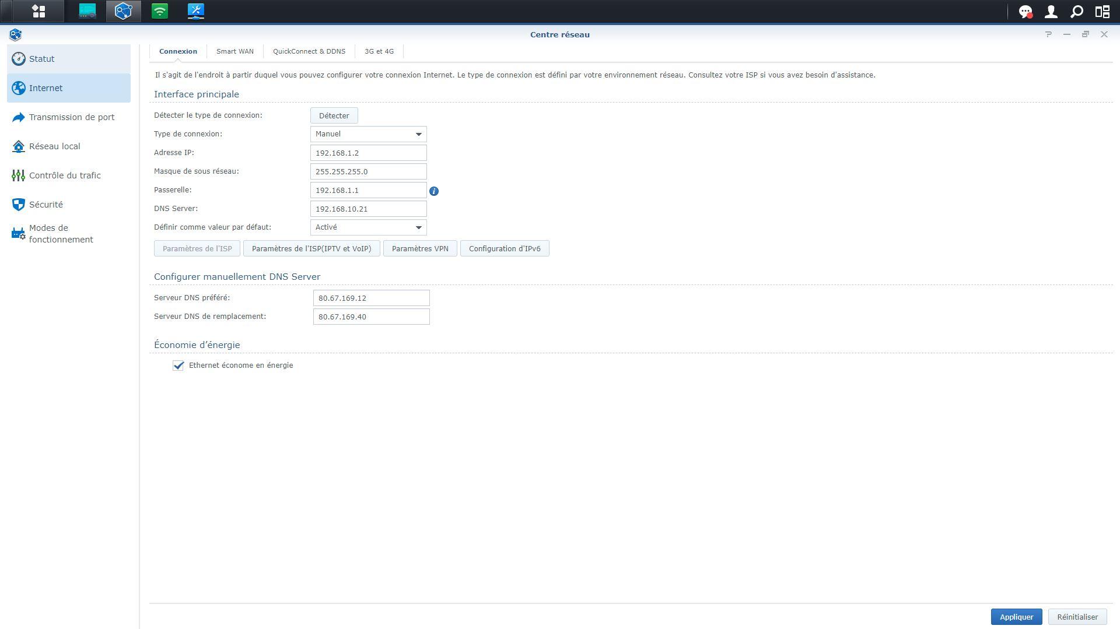Click the Détecter button
This screenshot has height=629, width=1120.
click(334, 115)
